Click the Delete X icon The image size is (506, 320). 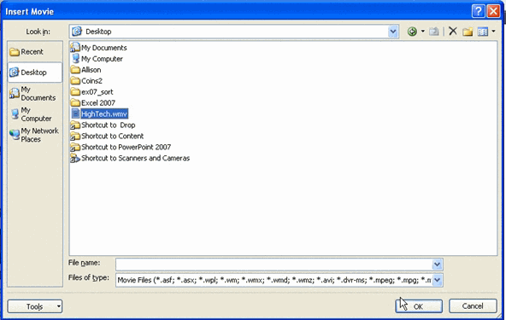point(453,32)
